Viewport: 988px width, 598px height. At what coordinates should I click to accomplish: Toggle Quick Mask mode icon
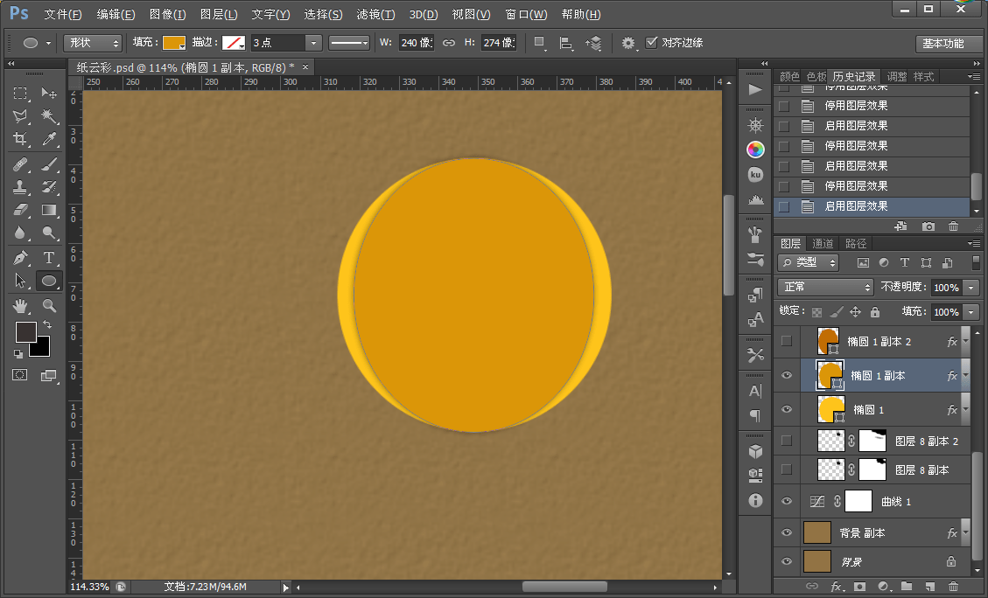[x=20, y=375]
